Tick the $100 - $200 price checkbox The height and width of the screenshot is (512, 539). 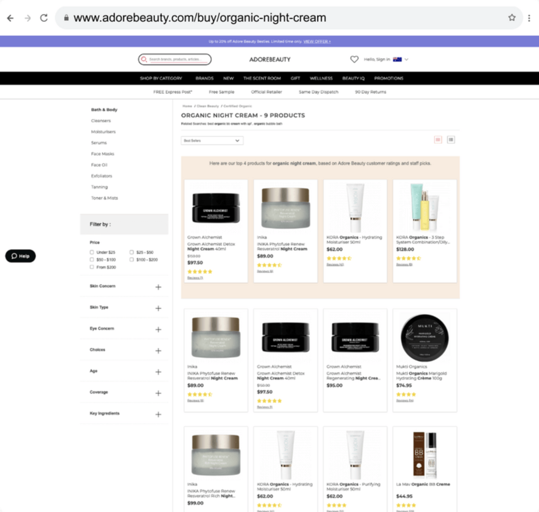[x=132, y=259]
